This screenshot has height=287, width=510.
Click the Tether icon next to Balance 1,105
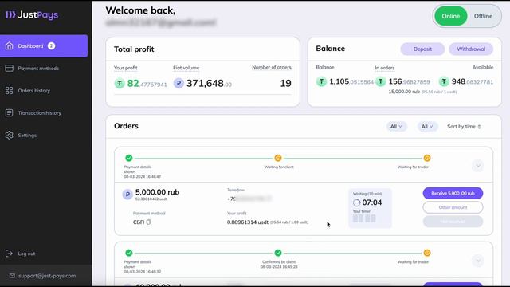point(321,81)
